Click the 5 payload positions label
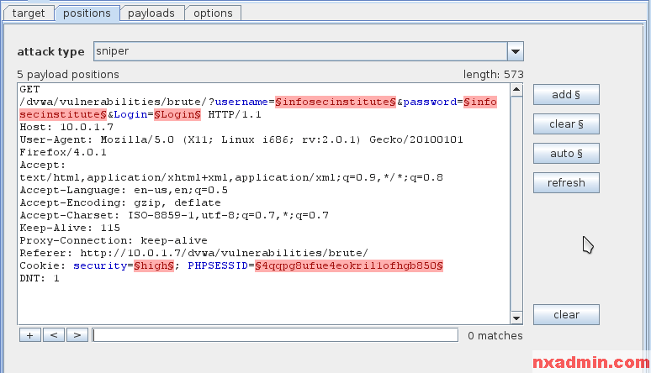651x373 pixels. click(x=68, y=74)
